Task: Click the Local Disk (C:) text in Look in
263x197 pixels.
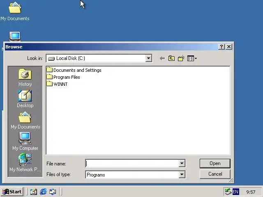Action: 71,58
